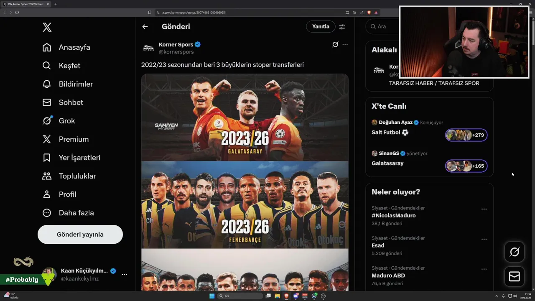
Task: Open the Brave shields icon
Action: coord(369,13)
